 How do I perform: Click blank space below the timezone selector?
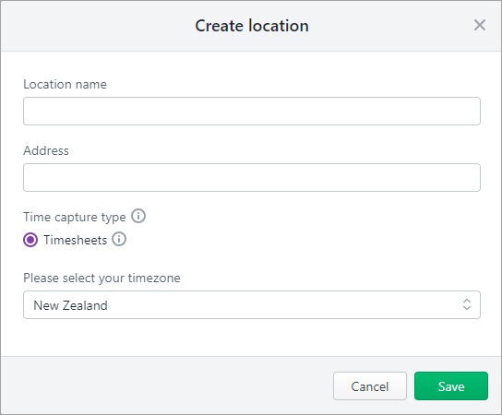[252, 338]
